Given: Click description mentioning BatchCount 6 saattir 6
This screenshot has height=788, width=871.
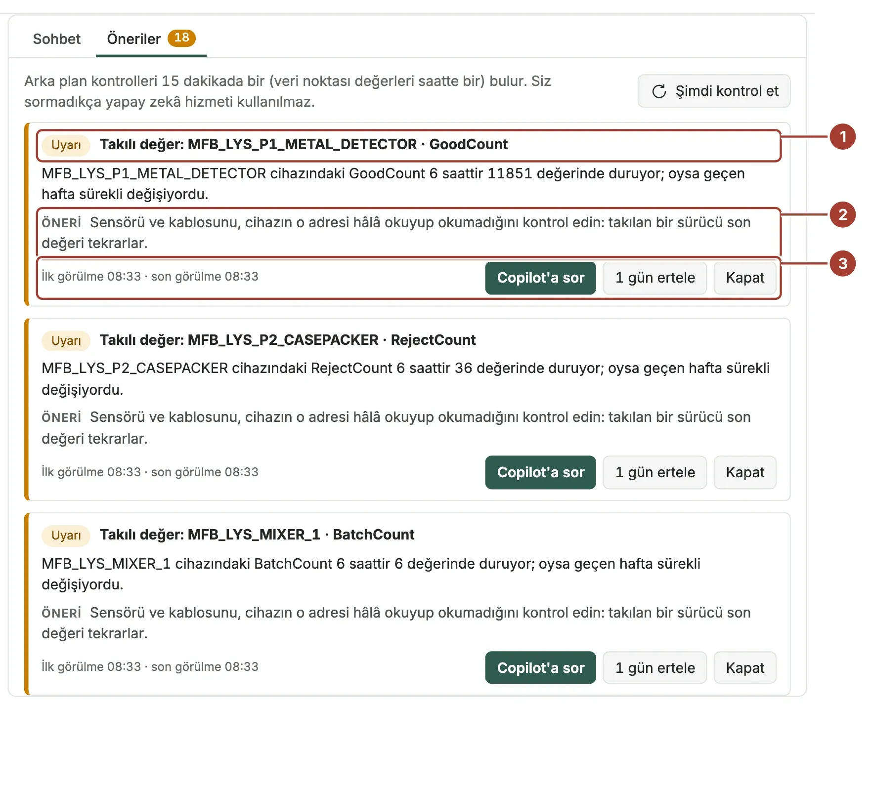Looking at the screenshot, I should point(371,574).
